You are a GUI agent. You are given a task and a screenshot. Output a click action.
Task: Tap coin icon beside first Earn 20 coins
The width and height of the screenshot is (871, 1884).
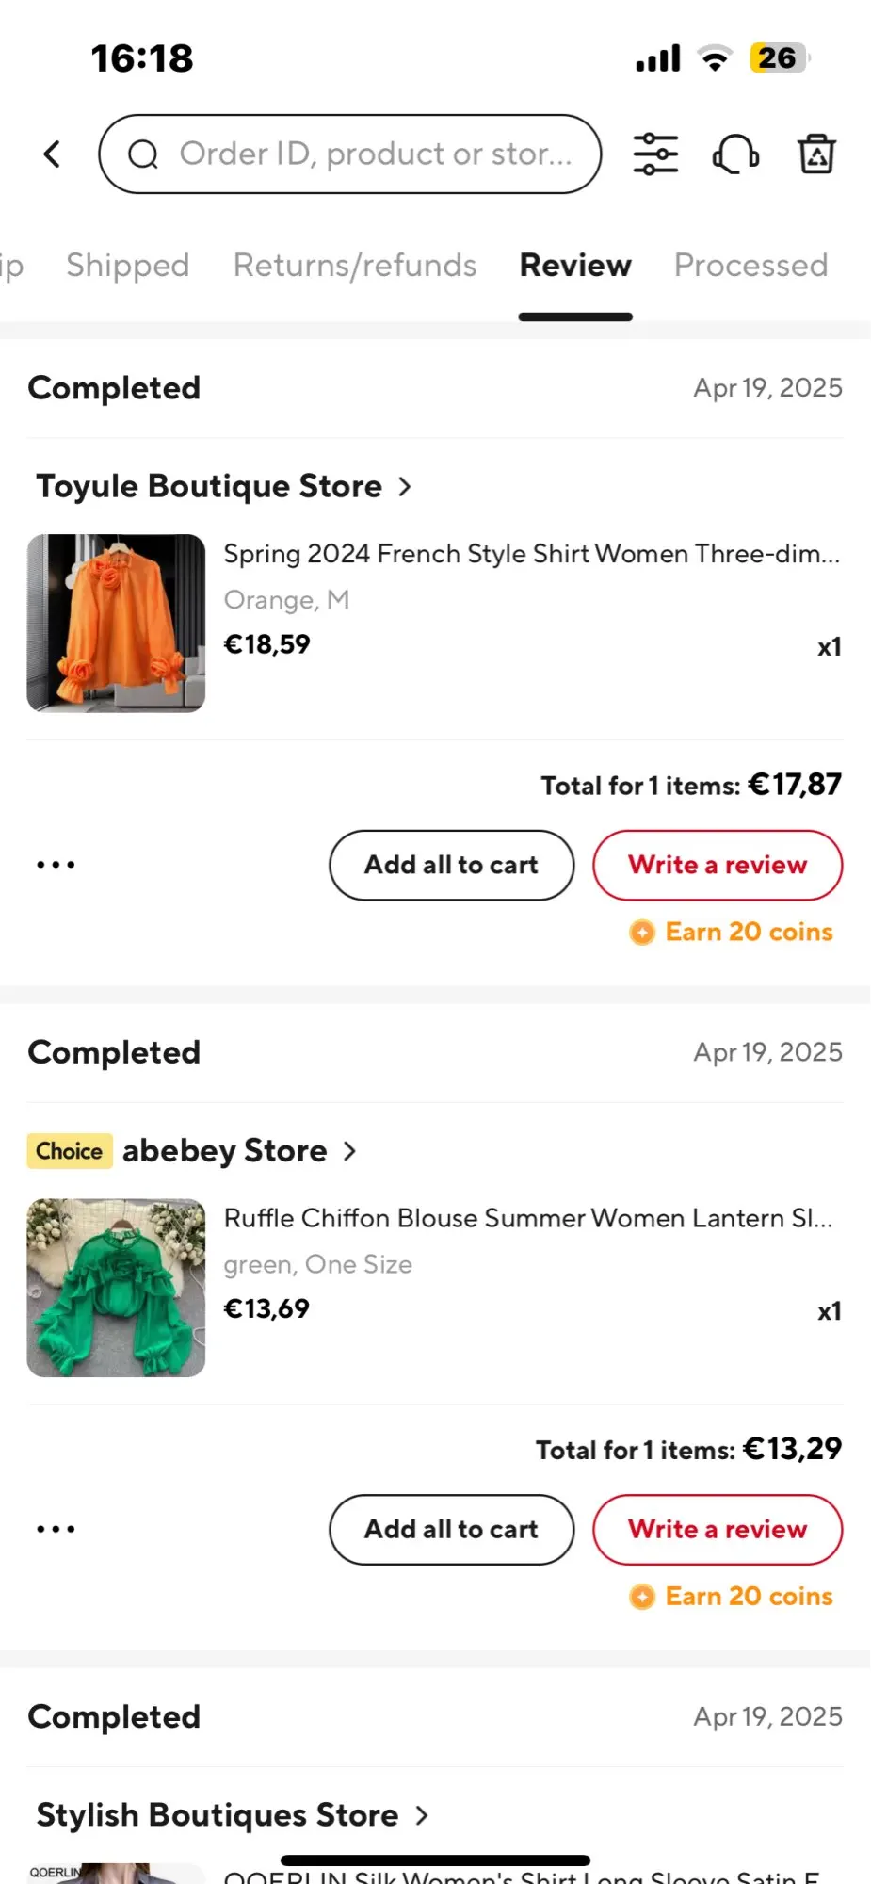tap(642, 933)
